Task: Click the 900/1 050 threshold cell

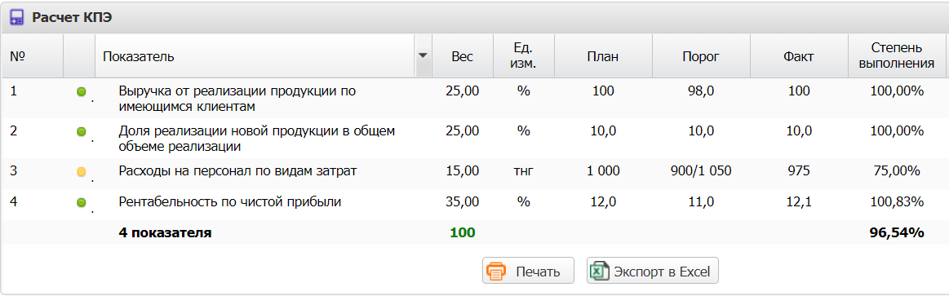Action: point(701,171)
